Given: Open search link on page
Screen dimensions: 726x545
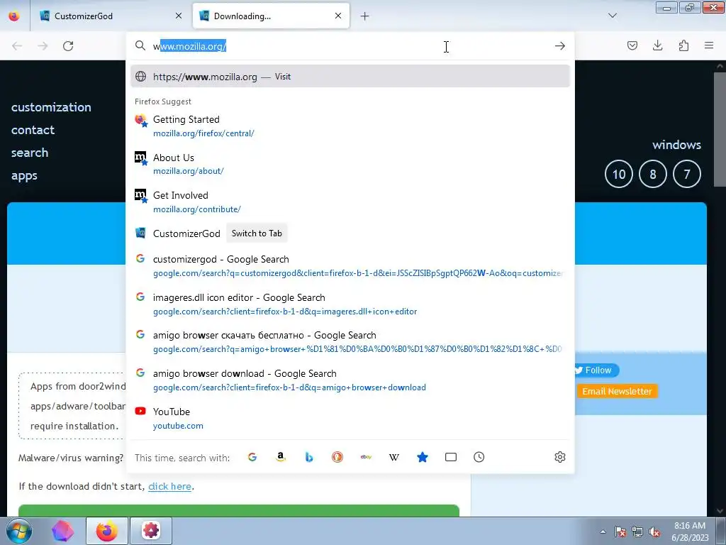Looking at the screenshot, I should point(30,153).
